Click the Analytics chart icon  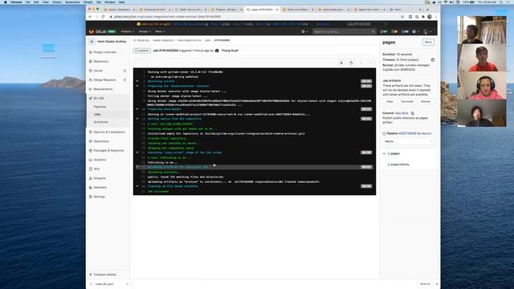[x=91, y=160]
